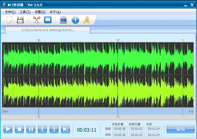Image resolution: width=197 pixels, height=139 pixels.
Task: Stop audio playback
Action: 19,129
